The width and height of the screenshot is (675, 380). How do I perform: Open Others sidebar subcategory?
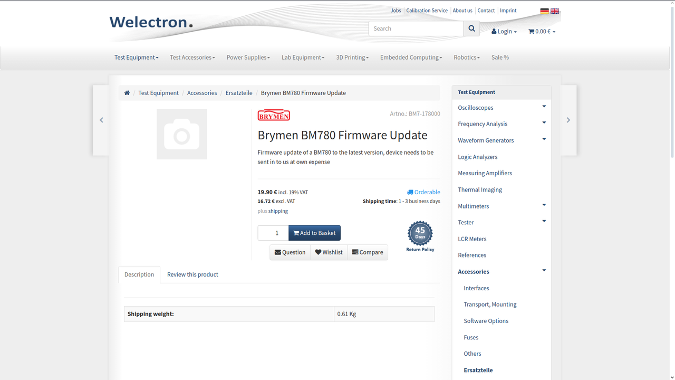[472, 354]
